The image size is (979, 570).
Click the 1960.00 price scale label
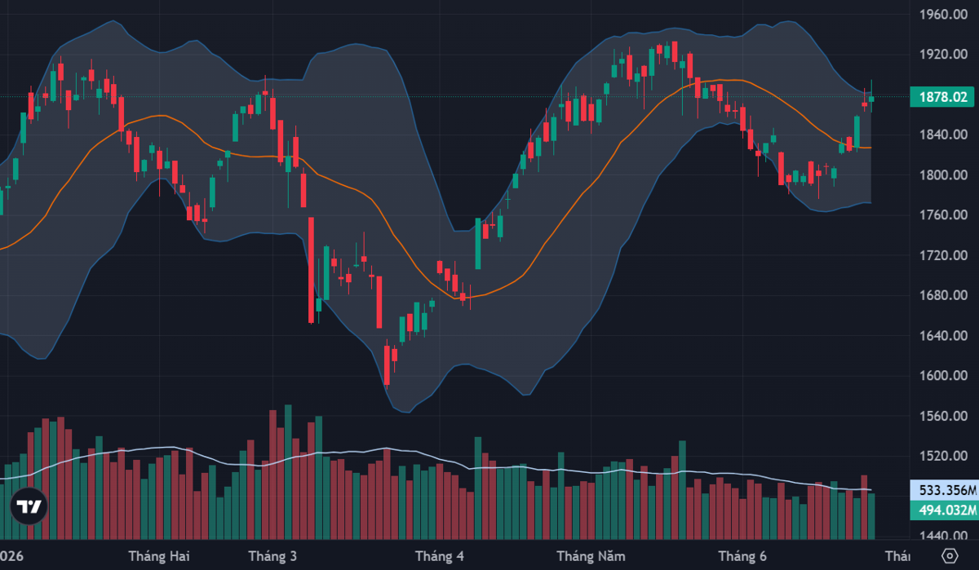pyautogui.click(x=942, y=15)
